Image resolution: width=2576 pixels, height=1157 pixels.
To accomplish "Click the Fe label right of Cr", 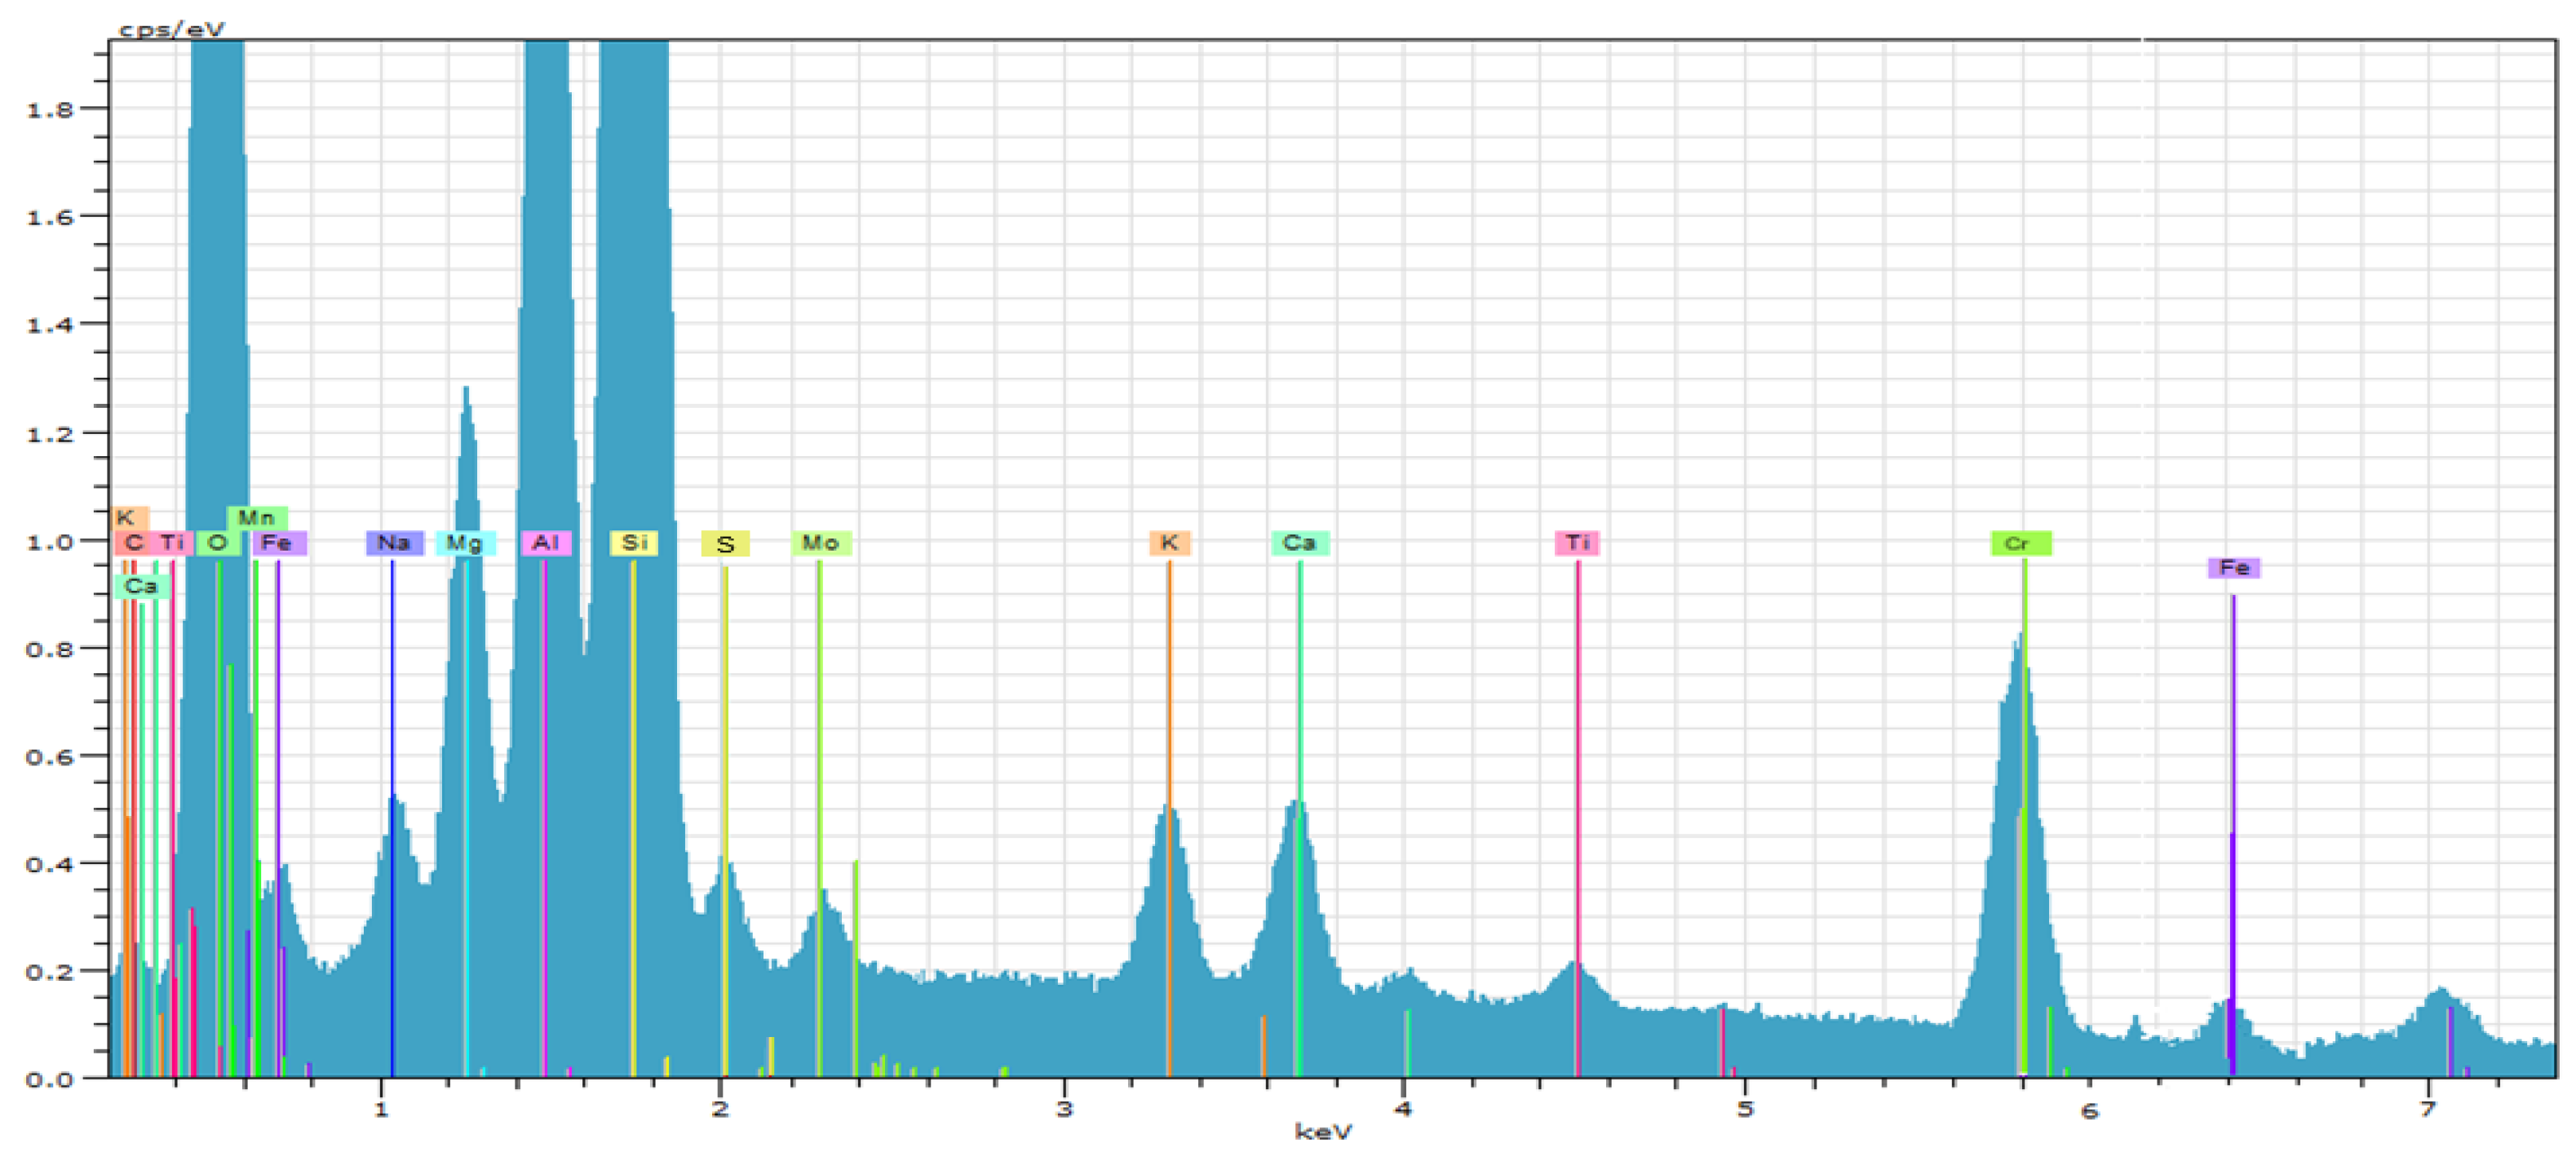I will coord(2233,568).
